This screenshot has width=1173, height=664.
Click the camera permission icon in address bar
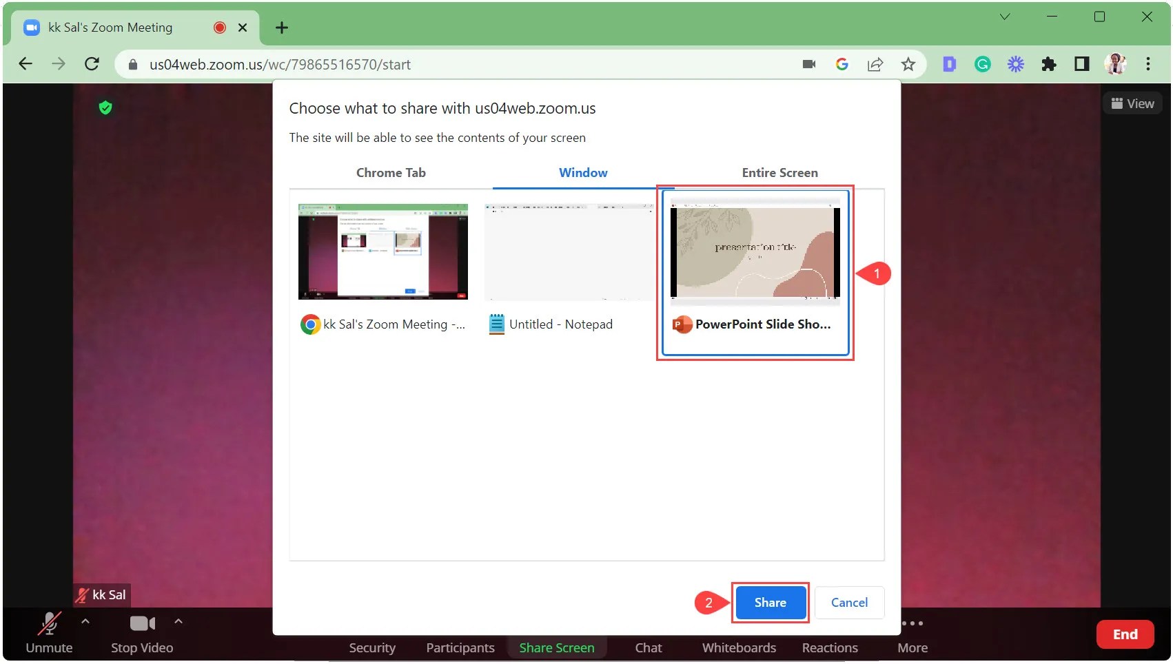tap(808, 64)
